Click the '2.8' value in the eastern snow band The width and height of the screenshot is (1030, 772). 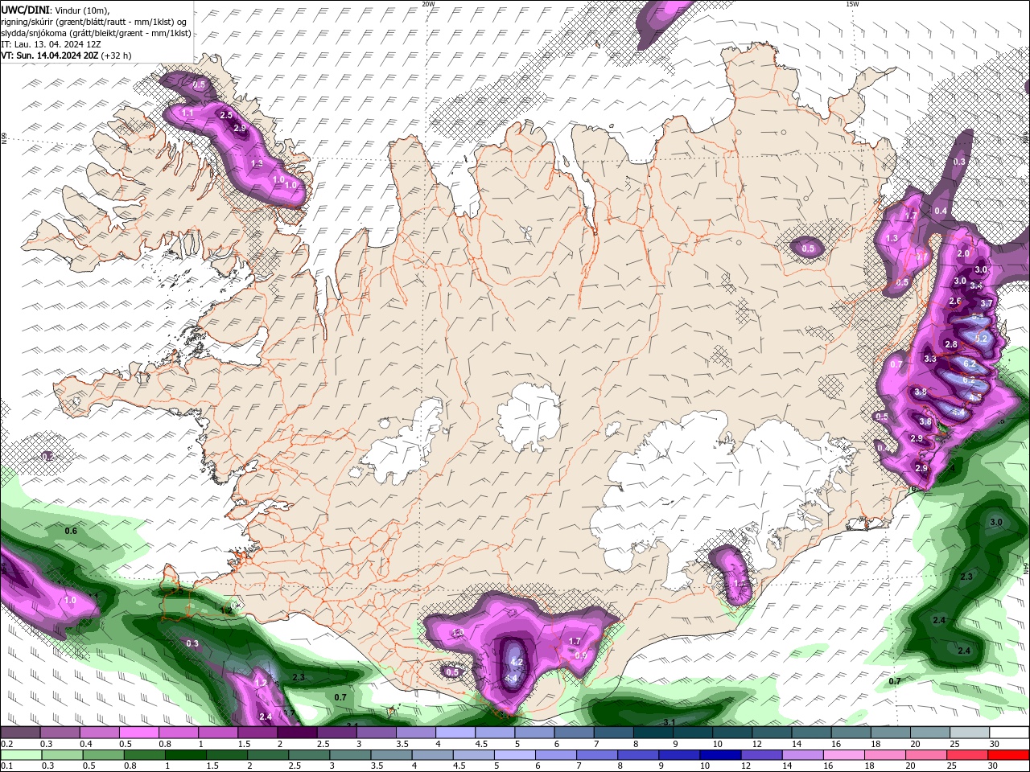(951, 344)
